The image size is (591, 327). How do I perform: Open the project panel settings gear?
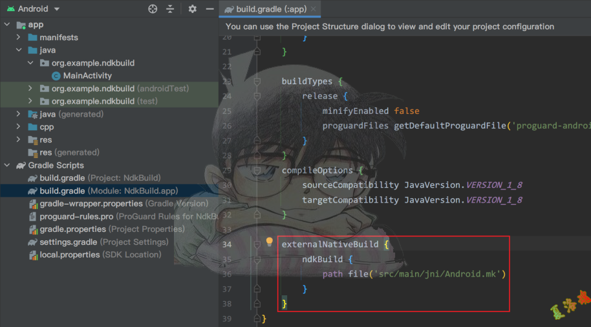(x=192, y=8)
